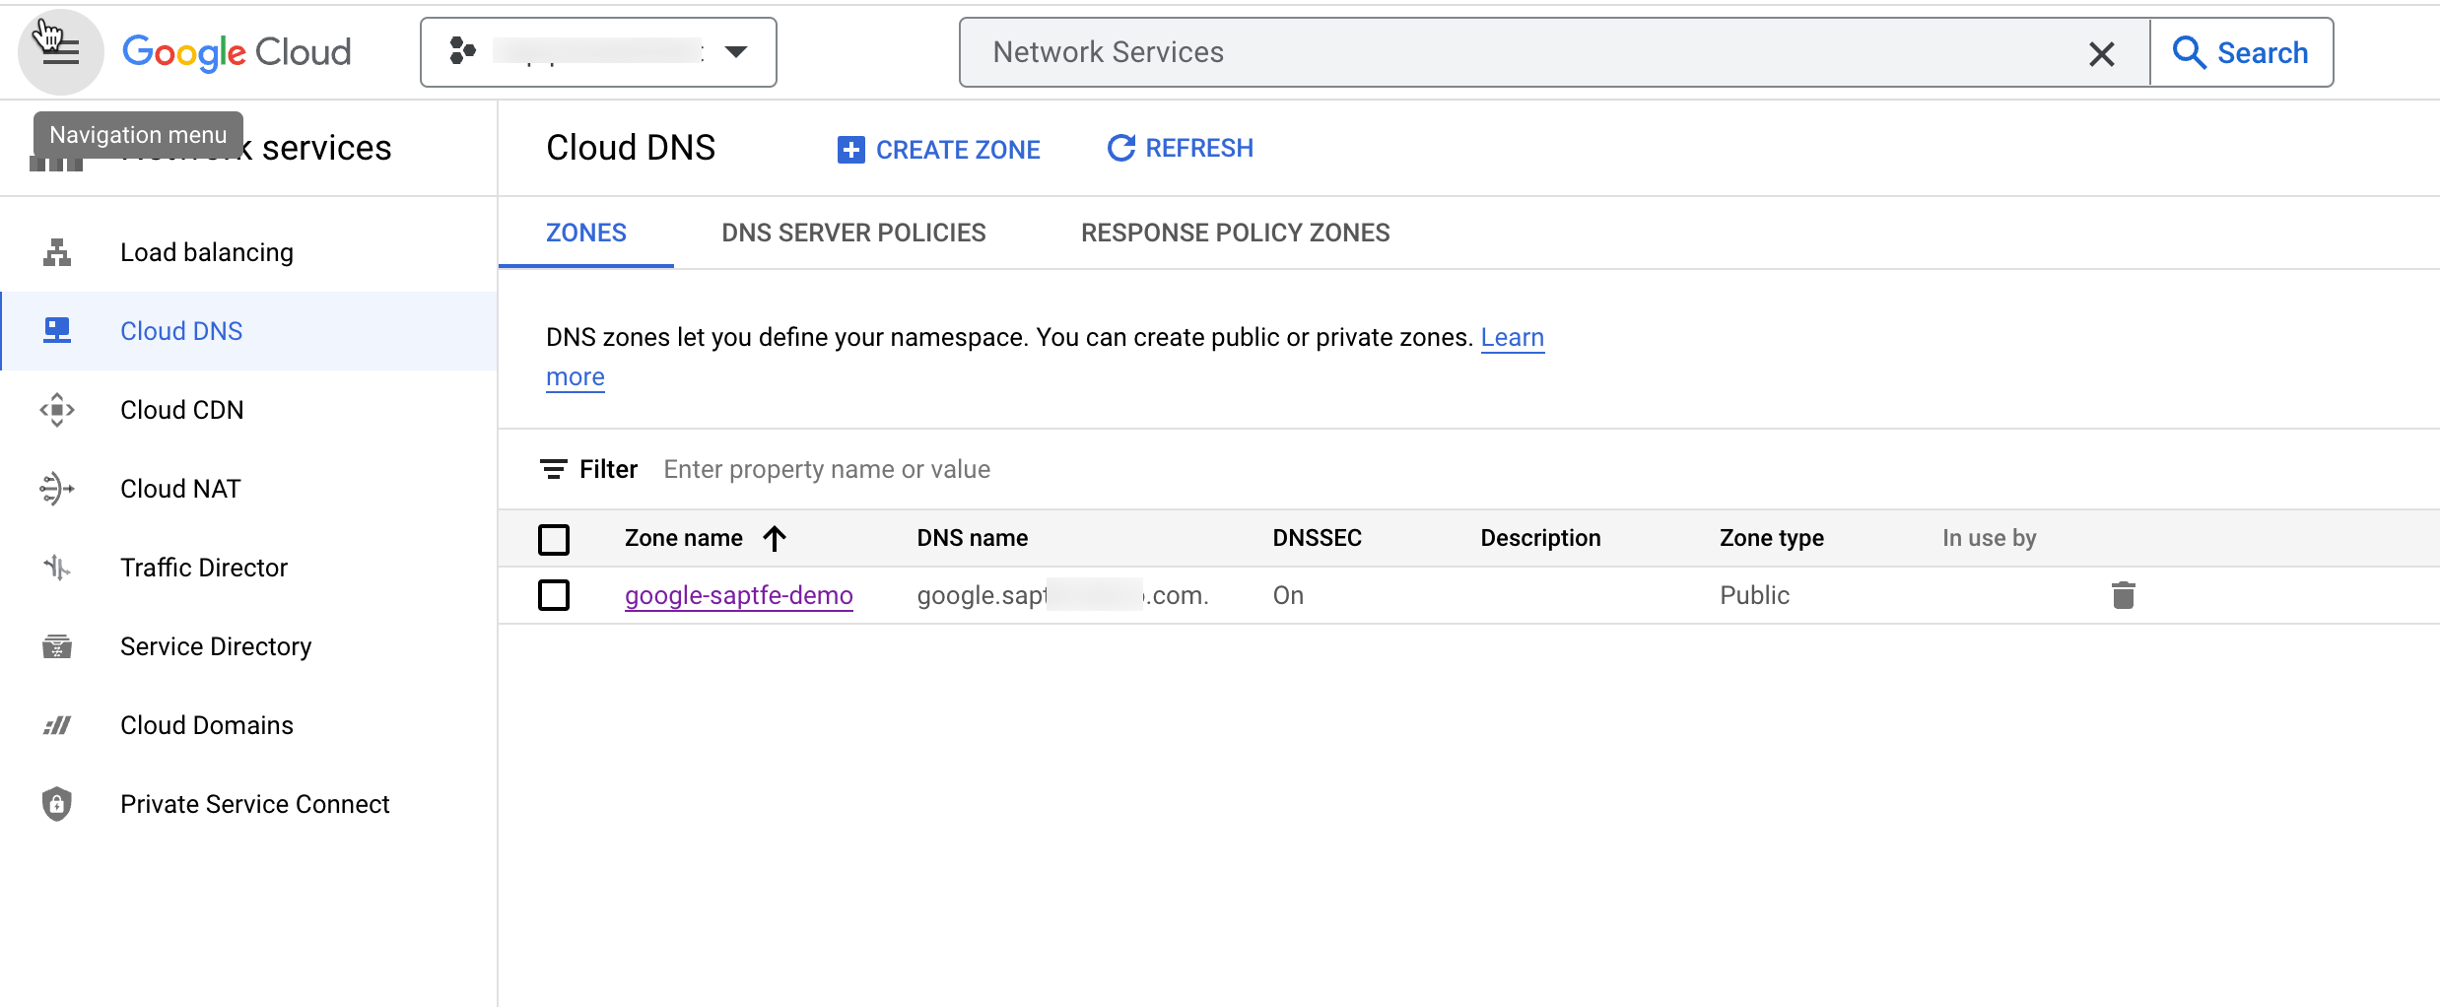Click the DNS name column header

pos(973,538)
